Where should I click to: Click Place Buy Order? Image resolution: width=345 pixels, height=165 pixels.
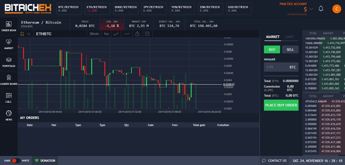[x=281, y=105]
